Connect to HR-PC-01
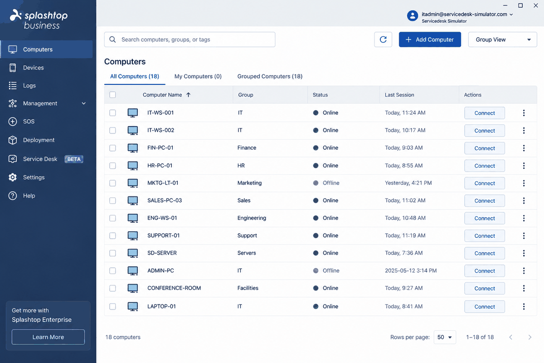Screen dimensions: 544x363 point(485,166)
